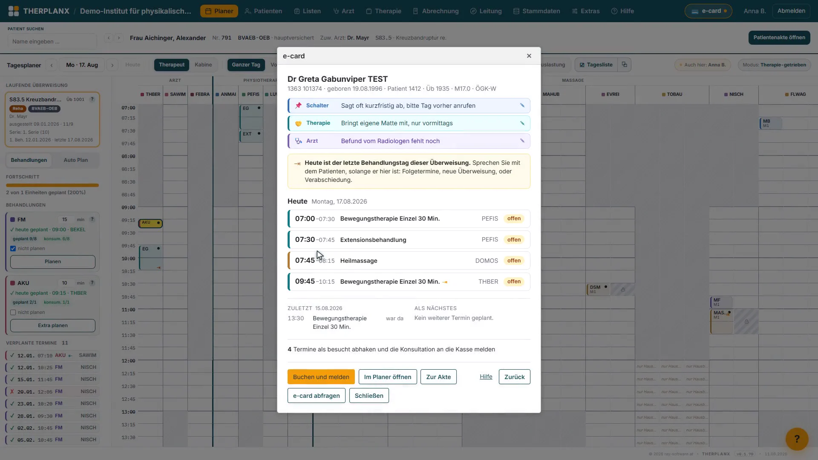
Task: Click the Hilfe link in dialog
Action: coord(486,377)
